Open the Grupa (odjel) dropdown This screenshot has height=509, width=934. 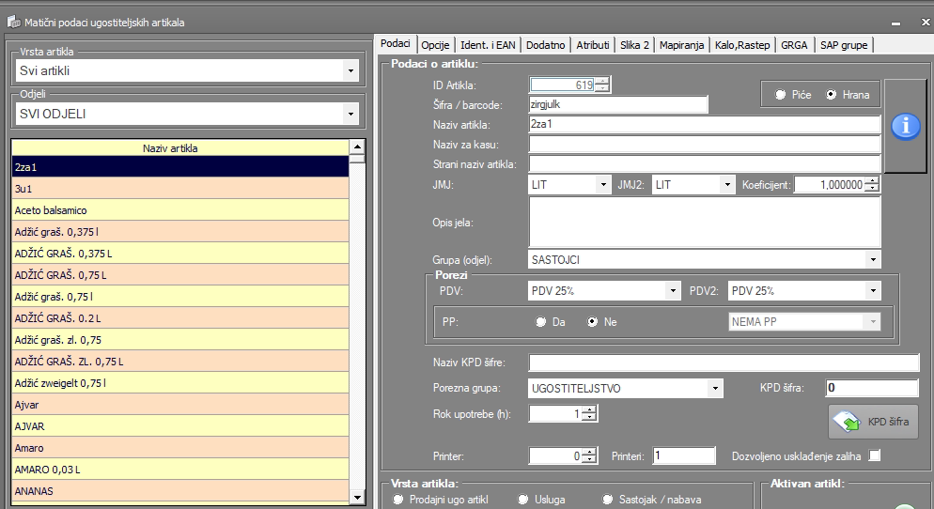click(x=873, y=259)
